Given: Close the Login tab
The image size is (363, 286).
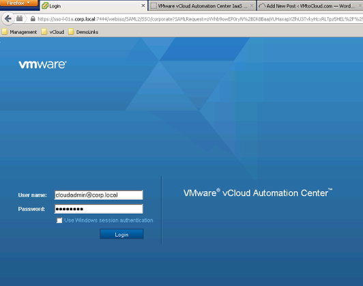Looking at the screenshot, I should [x=143, y=5].
